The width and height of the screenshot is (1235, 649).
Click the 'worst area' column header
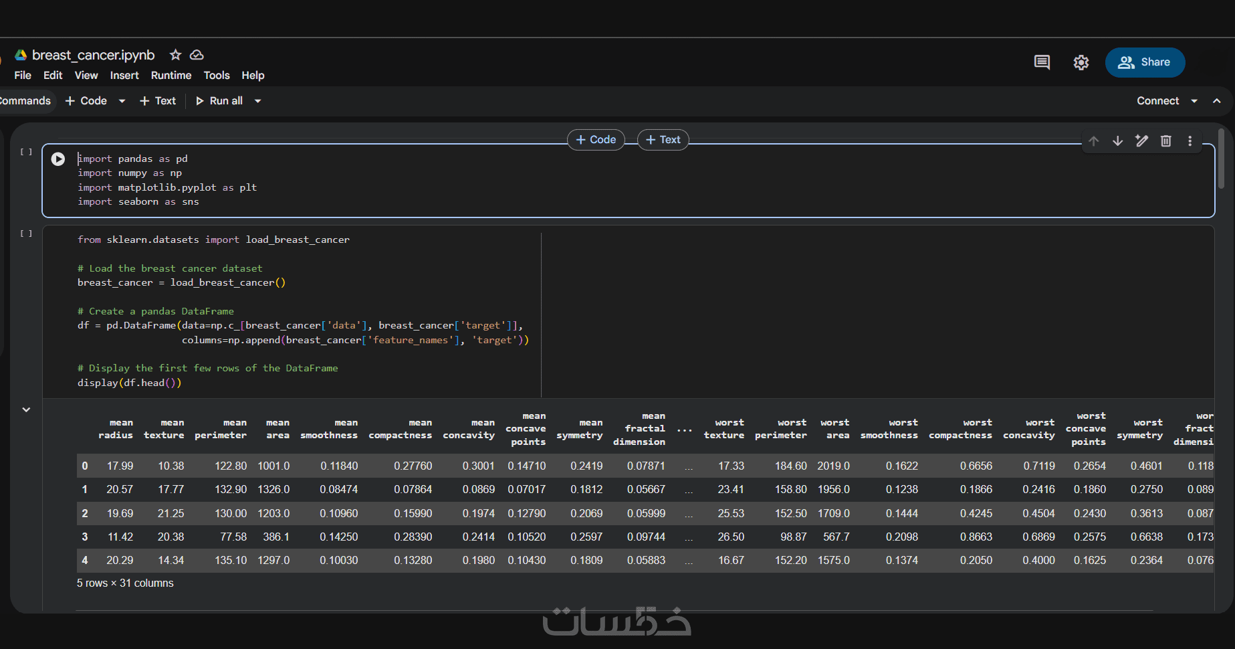[835, 429]
